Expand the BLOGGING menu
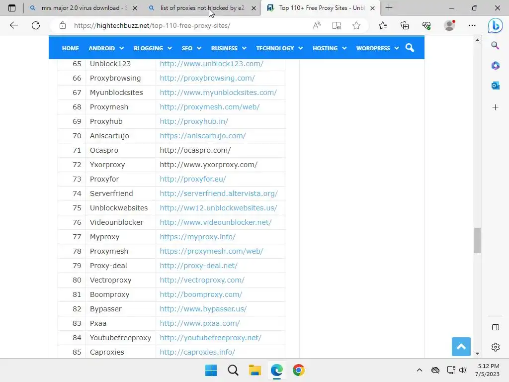The image size is (509, 382). (153, 48)
